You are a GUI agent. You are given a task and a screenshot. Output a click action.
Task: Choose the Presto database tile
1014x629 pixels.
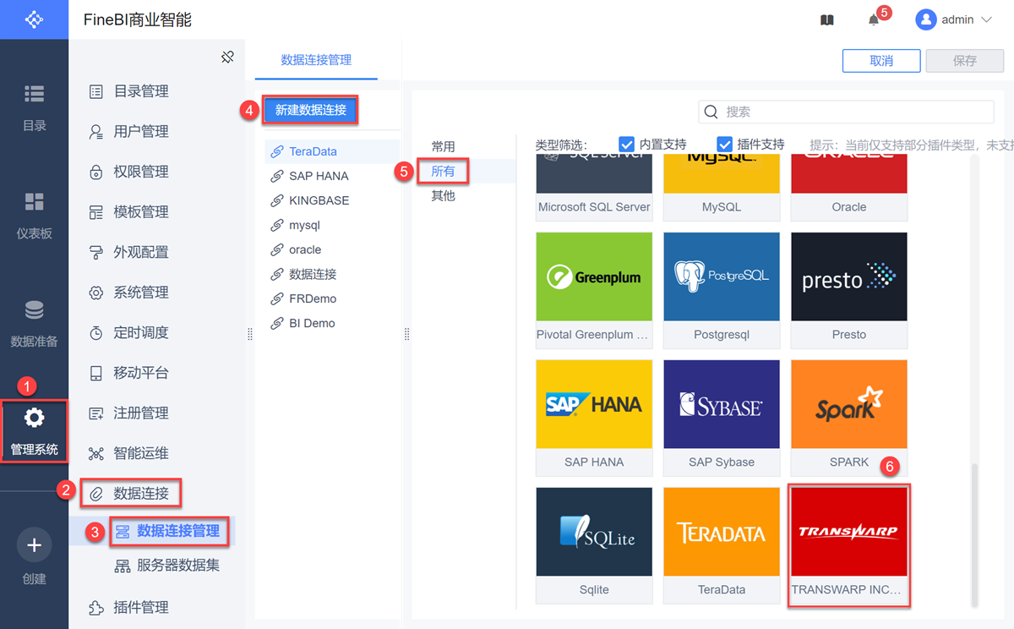point(849,290)
